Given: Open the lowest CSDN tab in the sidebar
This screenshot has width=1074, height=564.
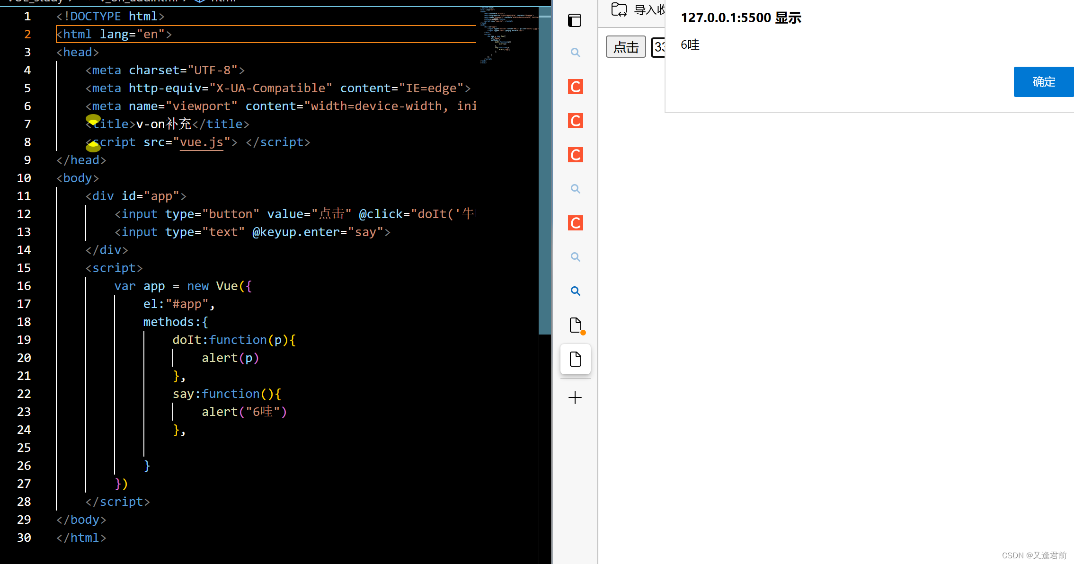Looking at the screenshot, I should click(x=575, y=223).
